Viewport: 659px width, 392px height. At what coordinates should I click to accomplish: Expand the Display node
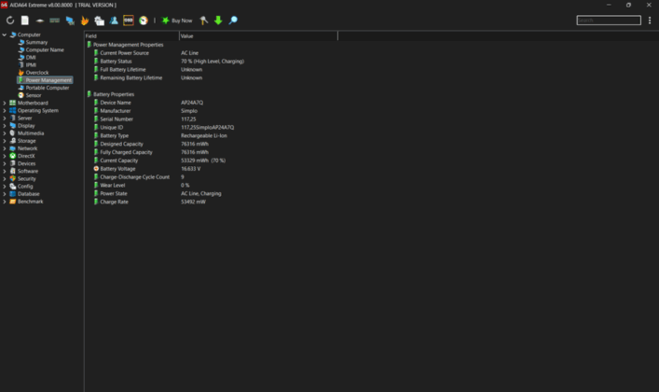click(5, 125)
